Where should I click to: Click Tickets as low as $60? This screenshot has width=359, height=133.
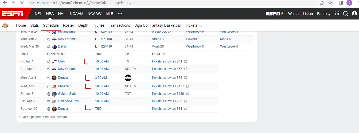tap(167, 101)
